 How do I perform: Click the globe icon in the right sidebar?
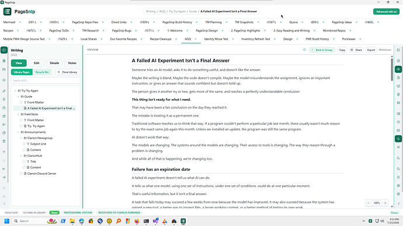click(x=398, y=185)
